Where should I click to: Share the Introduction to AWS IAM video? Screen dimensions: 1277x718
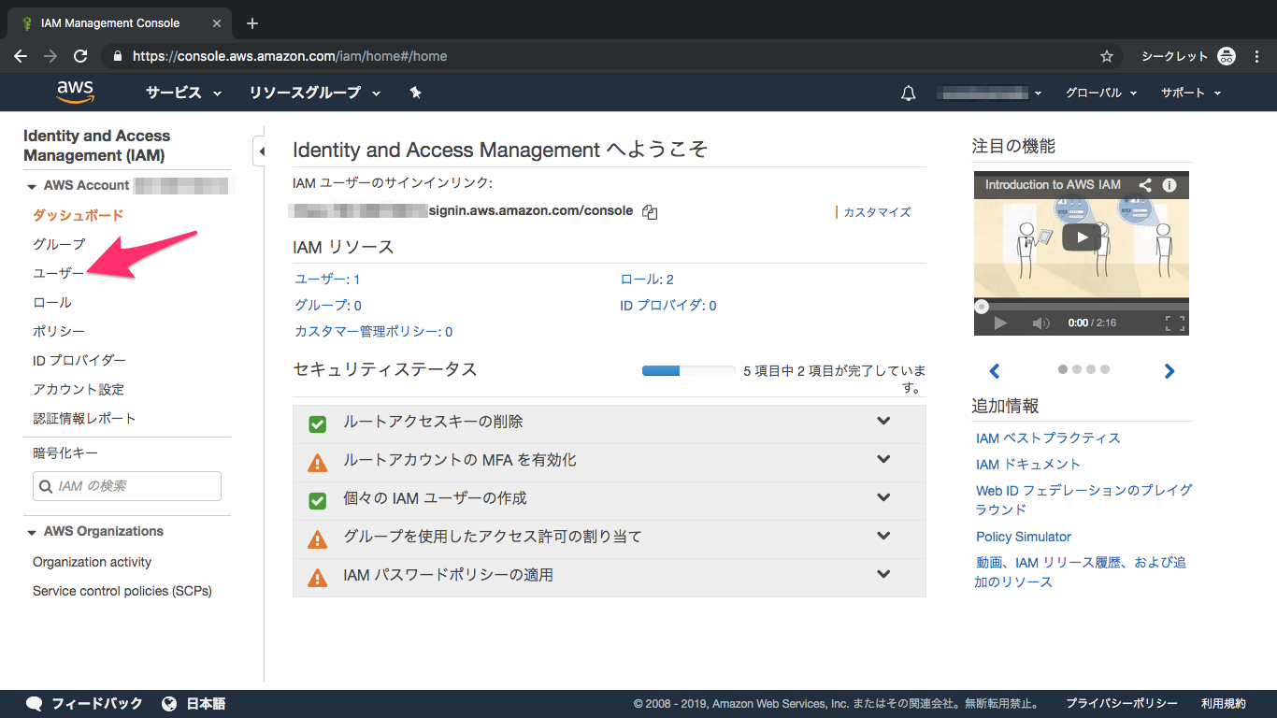tap(1145, 185)
